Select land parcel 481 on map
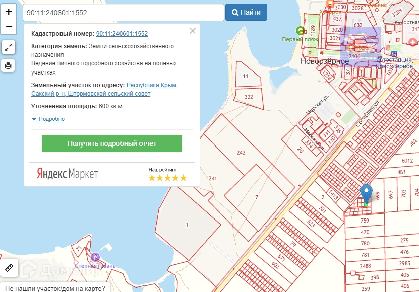Viewport: 419px width, 292px height. [x=402, y=172]
